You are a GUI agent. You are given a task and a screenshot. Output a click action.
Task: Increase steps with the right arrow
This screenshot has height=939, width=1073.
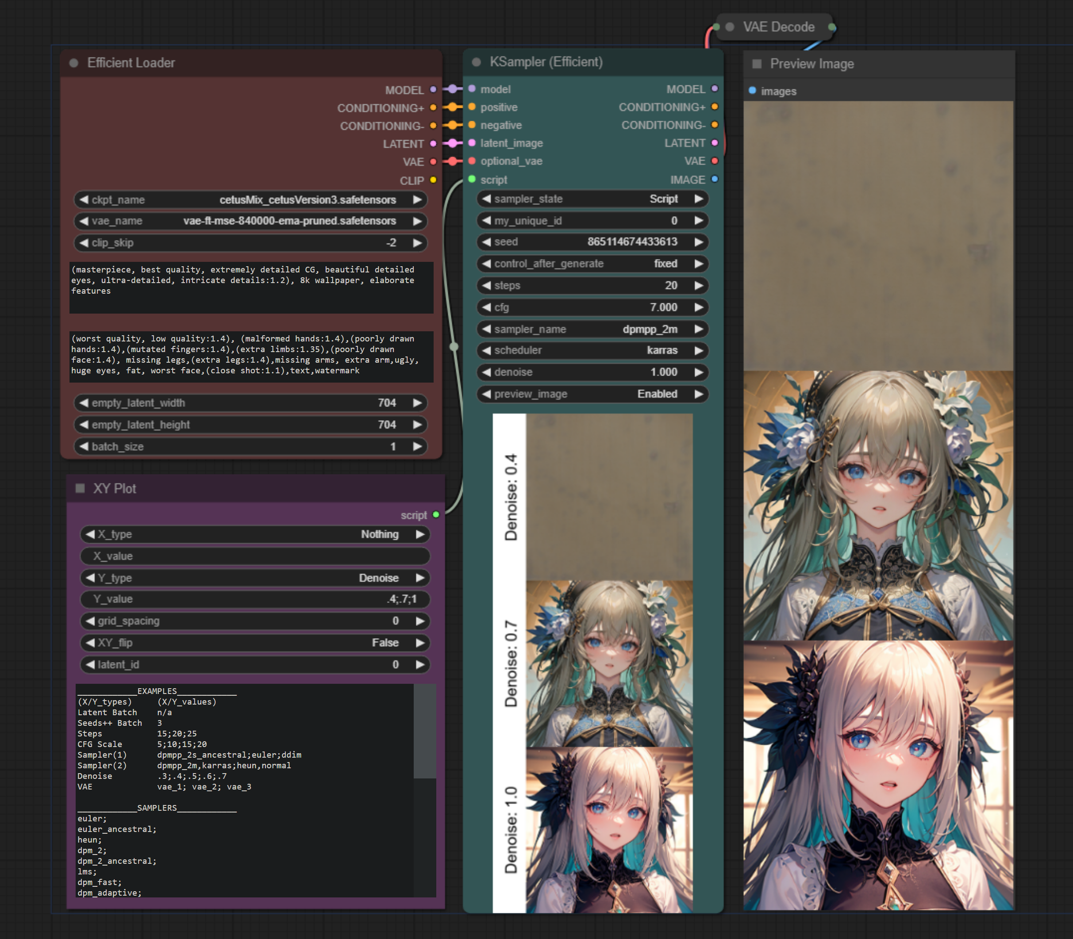tap(698, 286)
